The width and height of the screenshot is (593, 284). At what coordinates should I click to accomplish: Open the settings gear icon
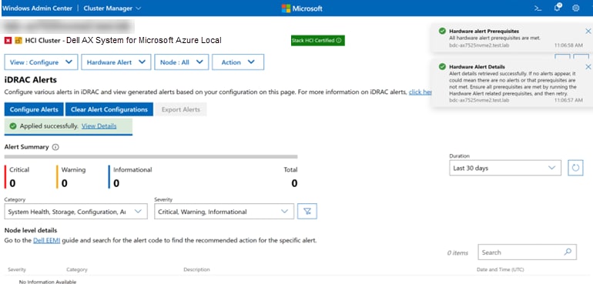(x=575, y=8)
